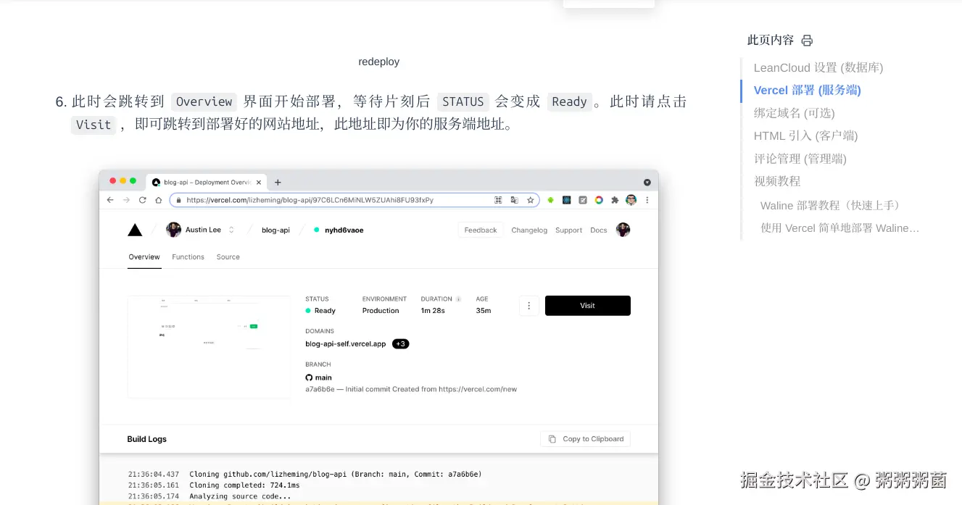The height and width of the screenshot is (505, 962).
Task: Click the browser back arrow in embedded screenshot
Action: point(110,200)
